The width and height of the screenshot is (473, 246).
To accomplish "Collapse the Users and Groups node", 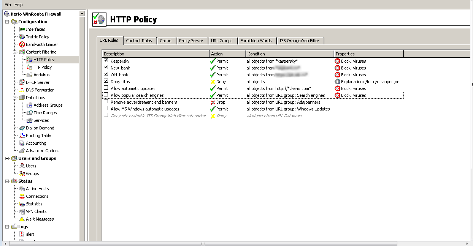I will (x=7, y=158).
